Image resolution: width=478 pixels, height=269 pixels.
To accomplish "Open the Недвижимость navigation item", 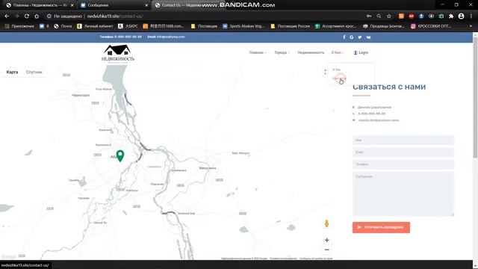I will pos(311,52).
